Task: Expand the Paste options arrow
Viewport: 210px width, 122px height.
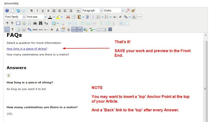Action: pos(83,17)
